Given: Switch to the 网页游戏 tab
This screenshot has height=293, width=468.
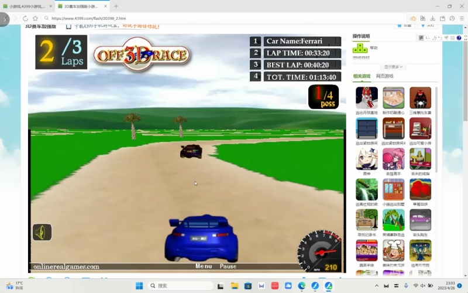Looking at the screenshot, I should coord(384,76).
